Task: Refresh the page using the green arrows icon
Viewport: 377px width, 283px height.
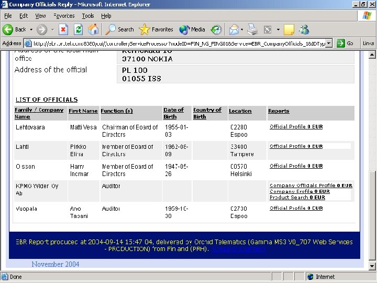Action: click(79, 29)
